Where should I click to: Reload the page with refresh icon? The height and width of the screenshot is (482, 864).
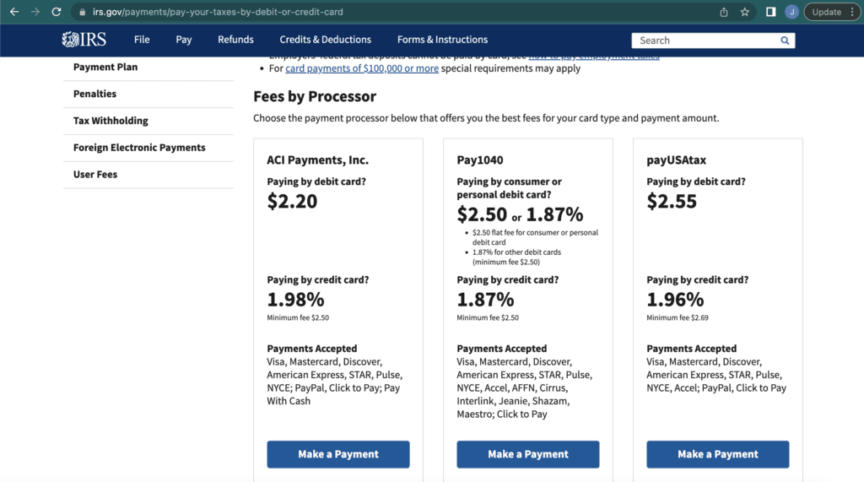click(x=57, y=12)
